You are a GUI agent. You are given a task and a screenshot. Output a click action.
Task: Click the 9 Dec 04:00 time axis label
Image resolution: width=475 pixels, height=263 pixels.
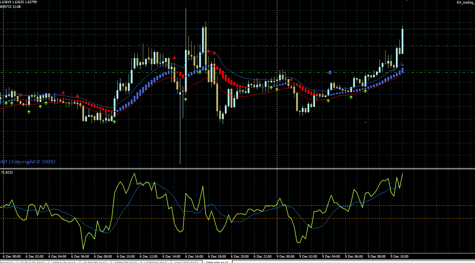(x=331, y=256)
